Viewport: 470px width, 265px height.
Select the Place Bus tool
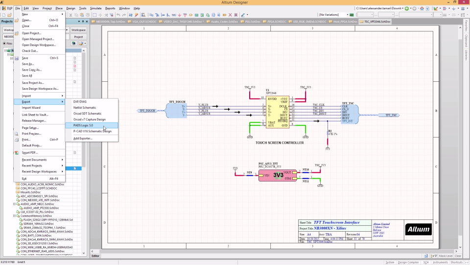pos(157,15)
